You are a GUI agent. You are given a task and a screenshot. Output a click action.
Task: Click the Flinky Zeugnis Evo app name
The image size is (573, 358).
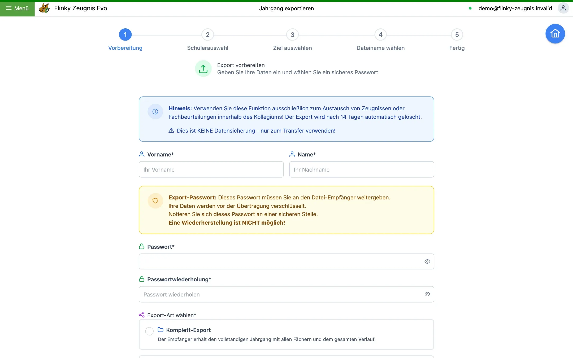point(80,8)
